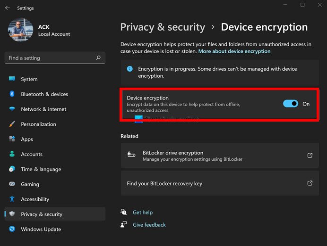Click the Network & internet wifi icon
Viewport: 327px width, 246px height.
(x=12, y=109)
